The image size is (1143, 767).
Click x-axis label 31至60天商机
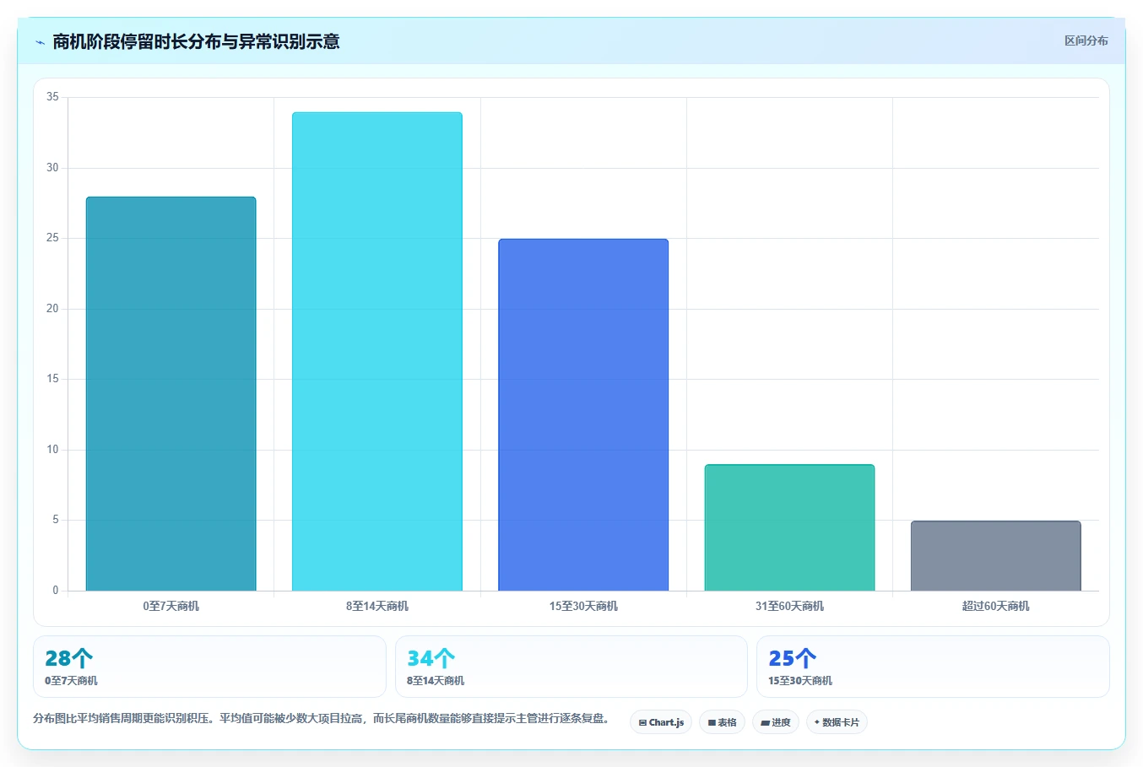tap(789, 606)
